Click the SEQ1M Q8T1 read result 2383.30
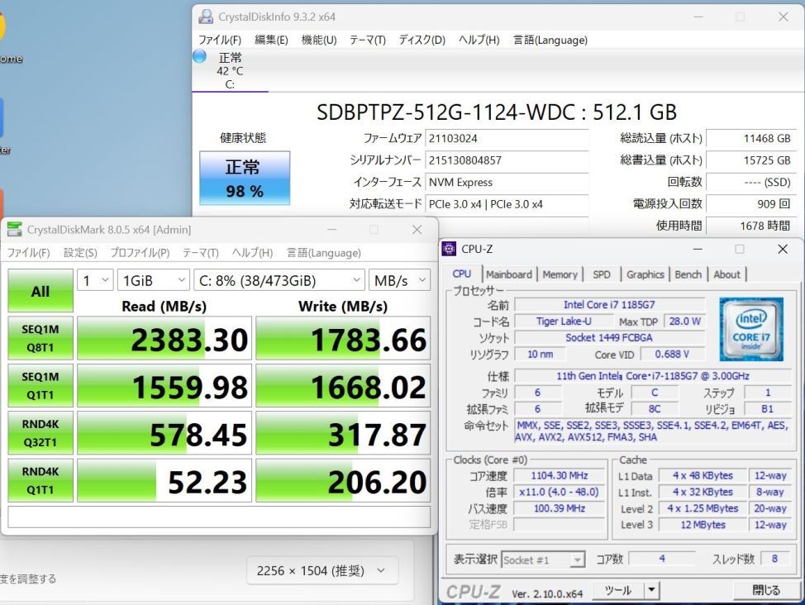805x605 pixels. (164, 338)
